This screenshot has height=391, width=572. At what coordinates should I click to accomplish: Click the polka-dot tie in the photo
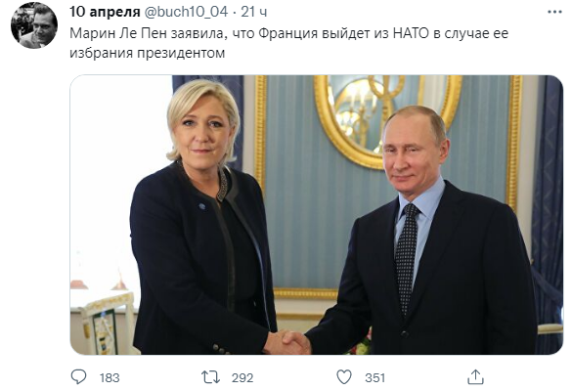(x=407, y=257)
